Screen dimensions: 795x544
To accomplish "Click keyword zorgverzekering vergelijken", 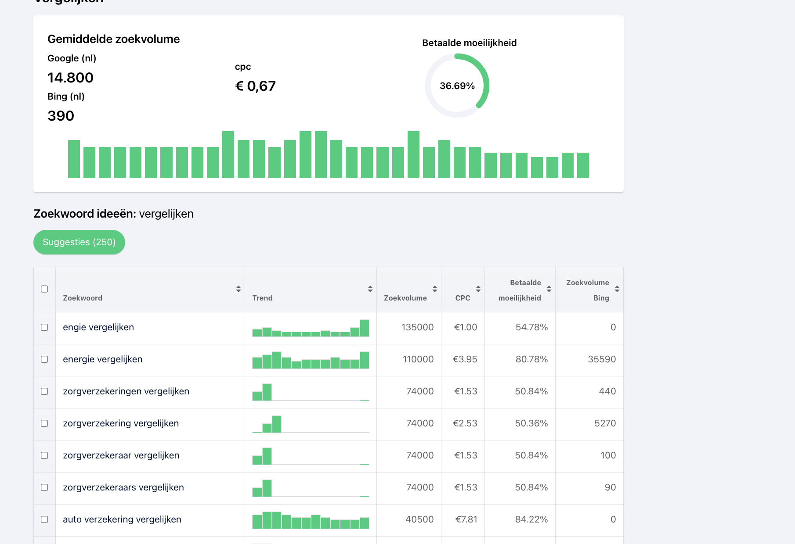I will click(121, 423).
